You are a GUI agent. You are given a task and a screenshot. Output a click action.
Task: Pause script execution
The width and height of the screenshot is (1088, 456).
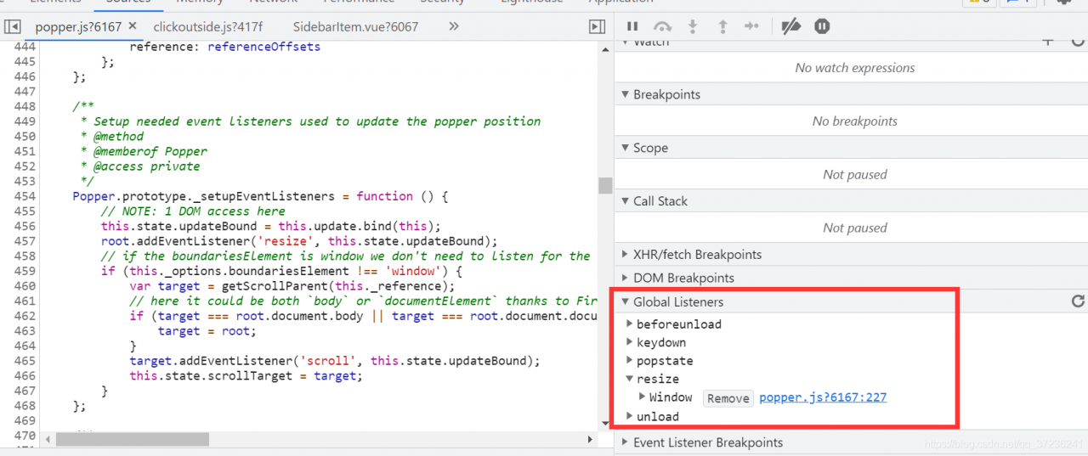click(x=632, y=26)
